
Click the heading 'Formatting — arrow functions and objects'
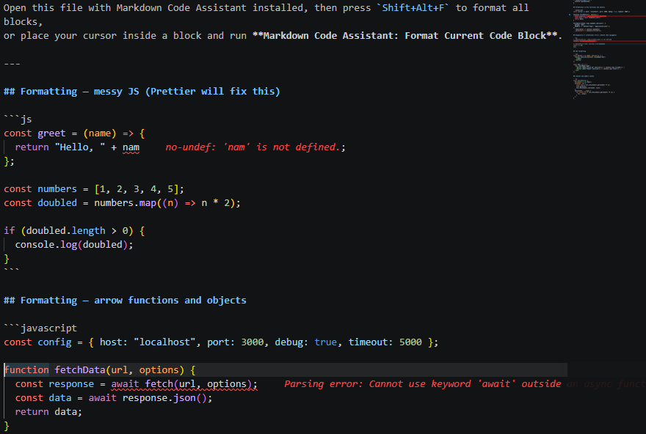point(125,301)
